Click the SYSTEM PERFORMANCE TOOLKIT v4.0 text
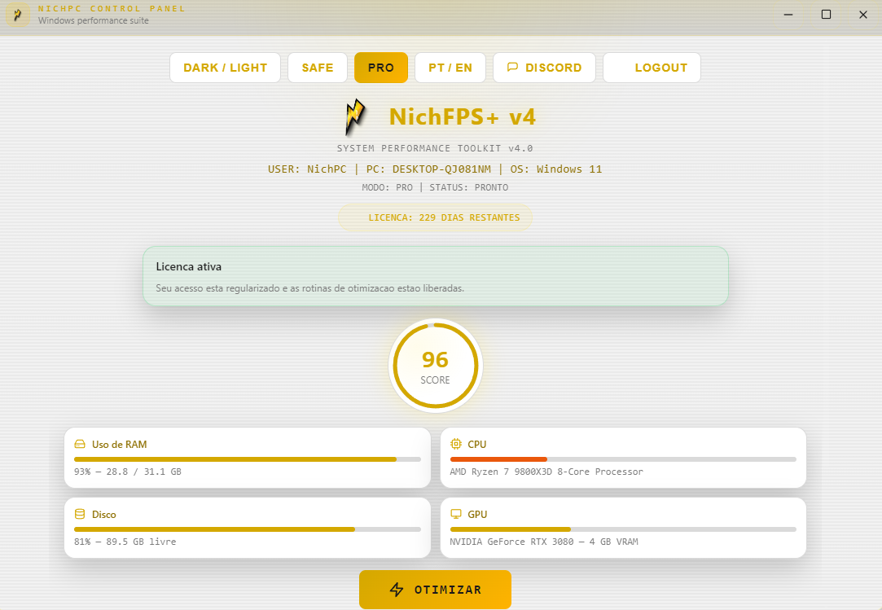This screenshot has height=610, width=882. [x=435, y=148]
